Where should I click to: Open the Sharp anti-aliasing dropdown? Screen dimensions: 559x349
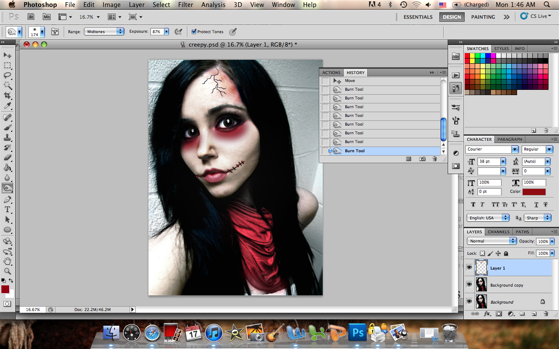click(x=538, y=218)
